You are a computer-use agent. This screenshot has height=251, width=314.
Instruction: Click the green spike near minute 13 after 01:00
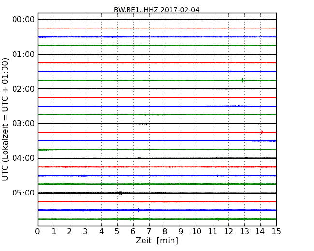point(243,80)
